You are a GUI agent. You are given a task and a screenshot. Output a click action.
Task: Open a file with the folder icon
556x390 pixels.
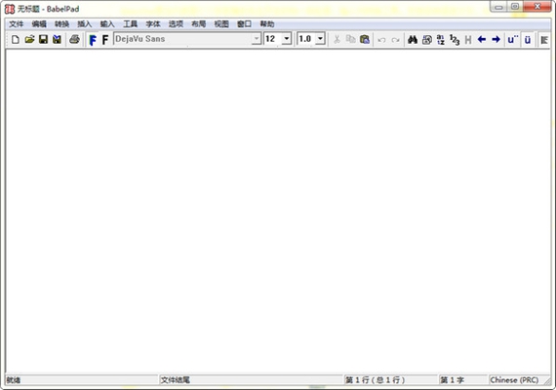pyautogui.click(x=29, y=39)
